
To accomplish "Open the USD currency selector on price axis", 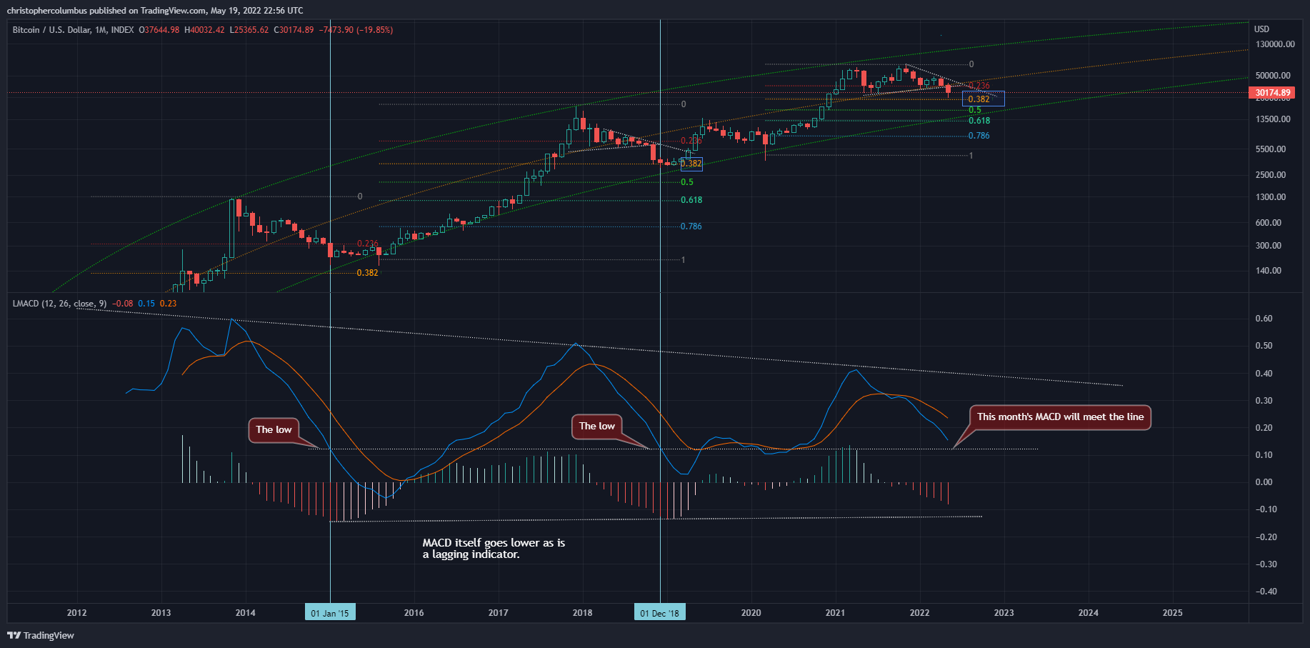I will 1261,29.
